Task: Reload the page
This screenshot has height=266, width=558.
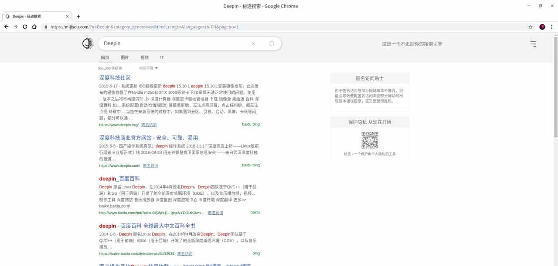Action: 25,27
